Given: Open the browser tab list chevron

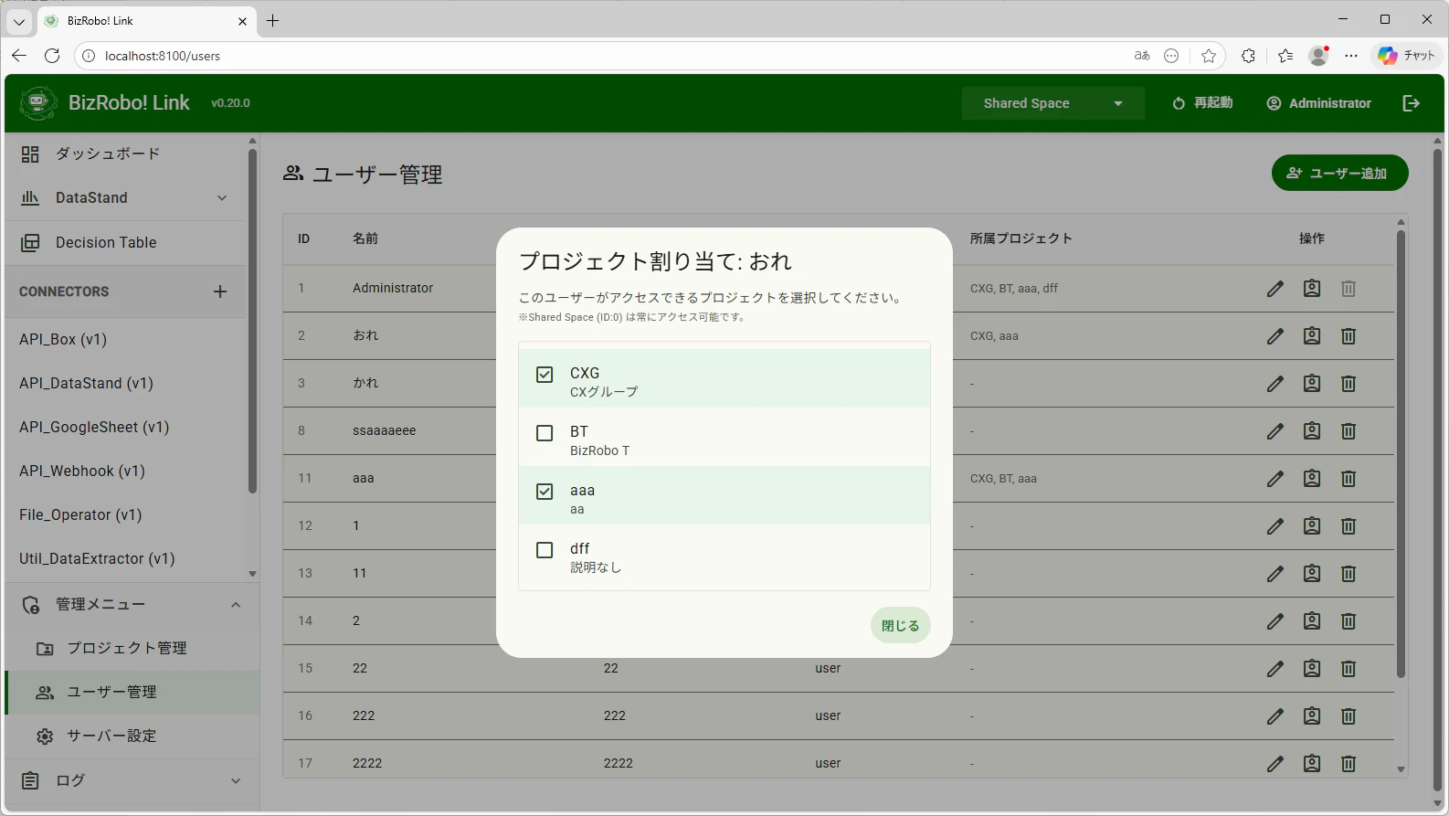Looking at the screenshot, I should point(18,21).
